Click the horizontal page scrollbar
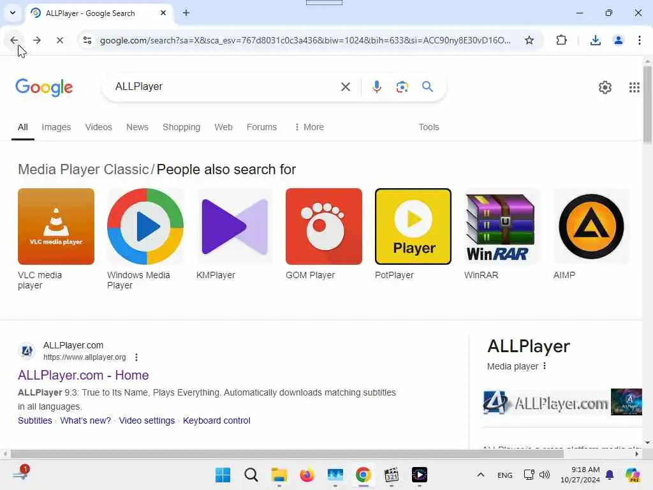Screen dimensions: 653x490 288,454
